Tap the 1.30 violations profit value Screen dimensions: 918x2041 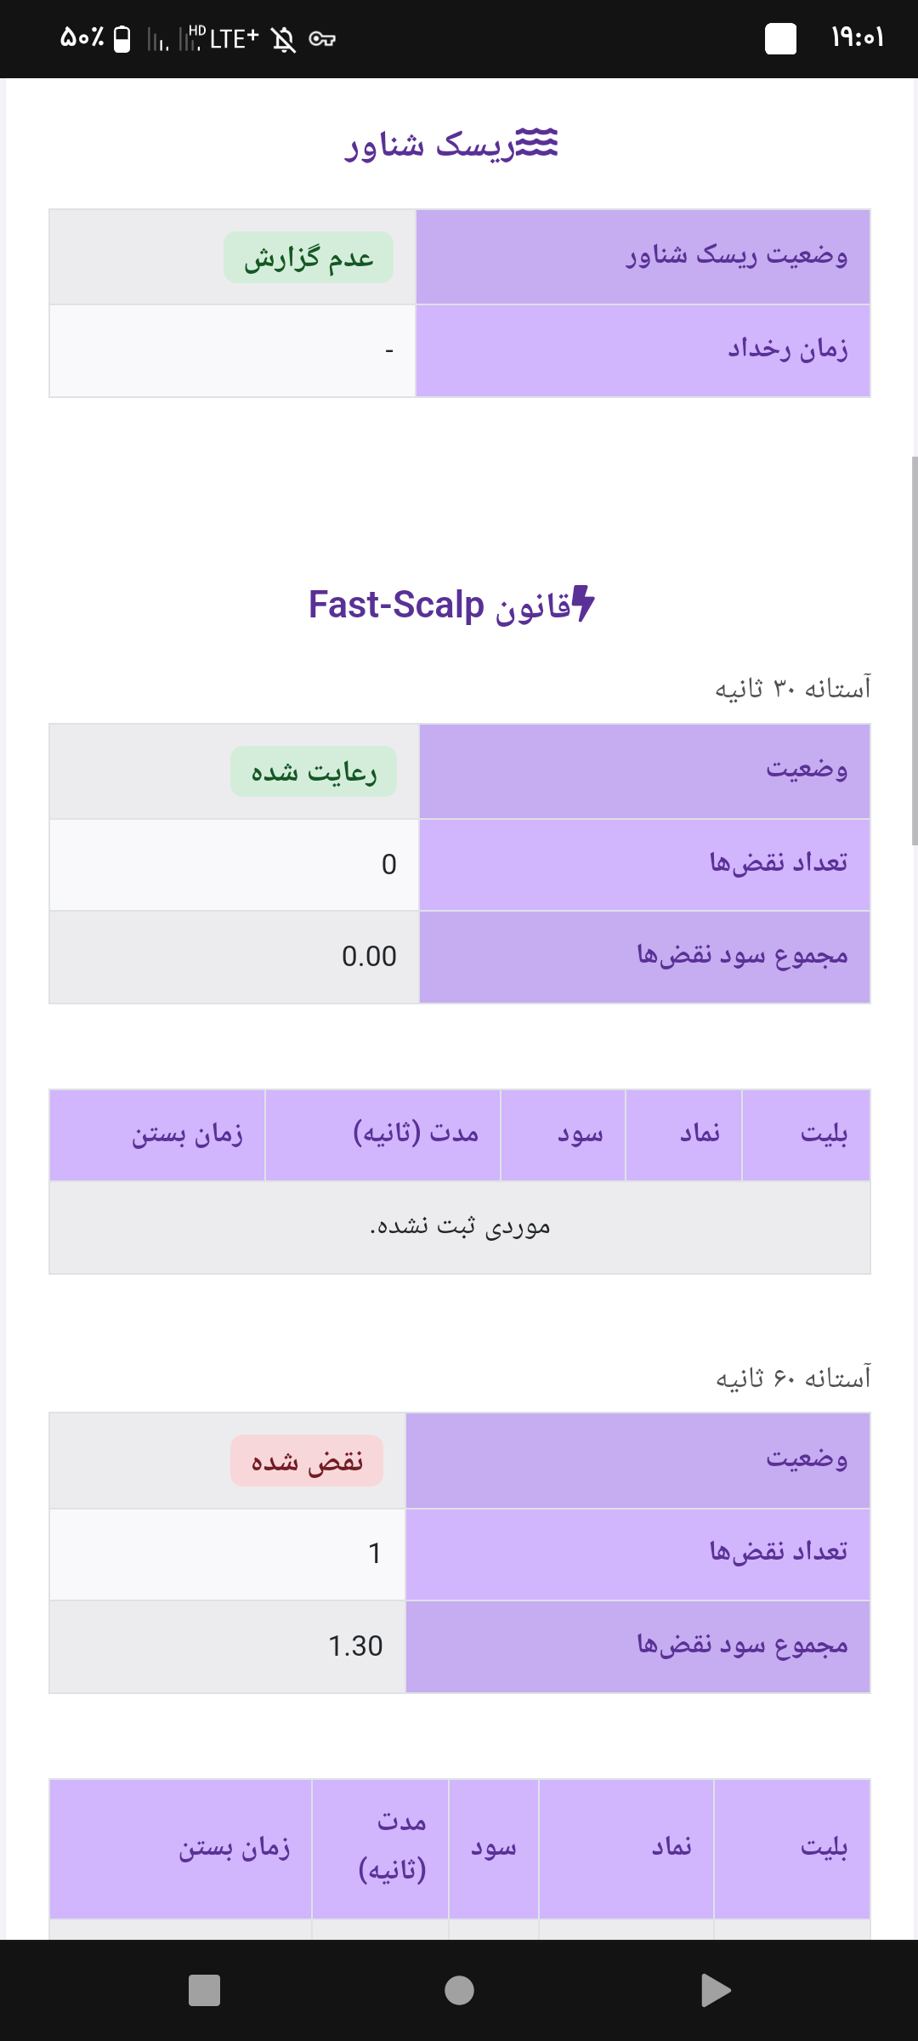pyautogui.click(x=355, y=1646)
